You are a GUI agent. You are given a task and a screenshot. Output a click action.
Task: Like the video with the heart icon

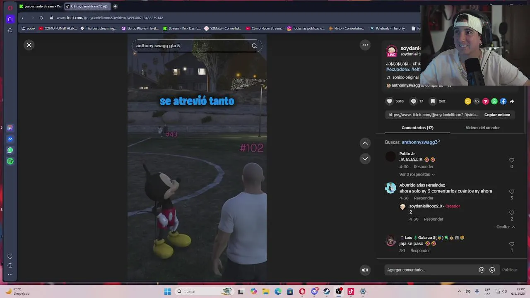click(x=389, y=101)
